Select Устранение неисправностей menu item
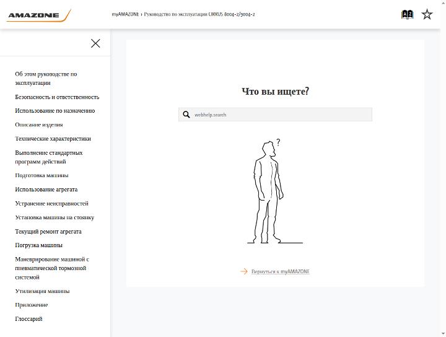This screenshot has width=446, height=337. click(x=52, y=203)
